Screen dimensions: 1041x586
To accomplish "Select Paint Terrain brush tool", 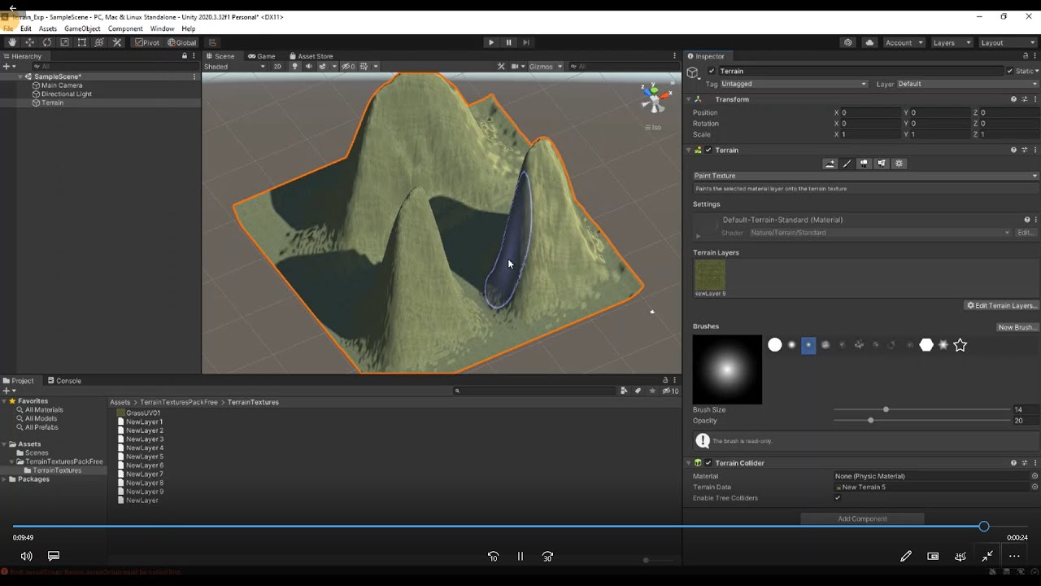I will point(847,164).
